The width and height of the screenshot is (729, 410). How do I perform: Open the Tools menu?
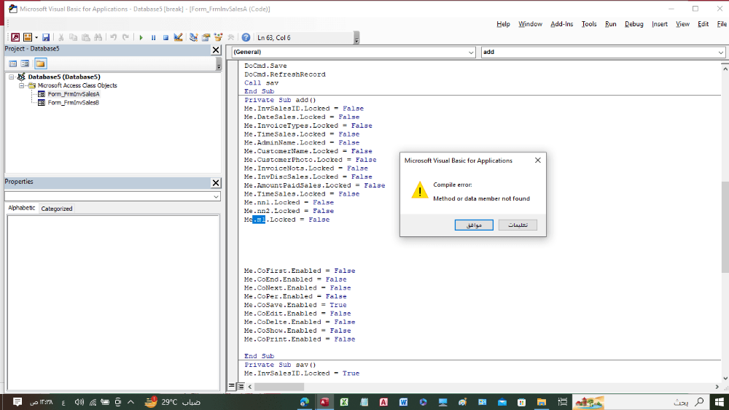(x=588, y=24)
